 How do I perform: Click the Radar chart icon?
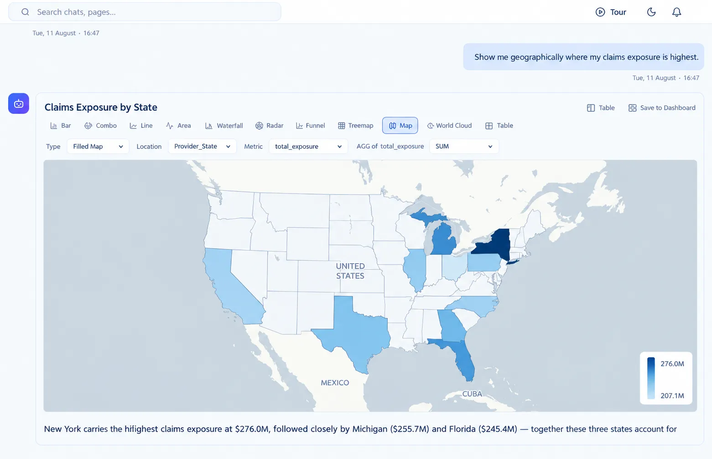[x=259, y=126]
